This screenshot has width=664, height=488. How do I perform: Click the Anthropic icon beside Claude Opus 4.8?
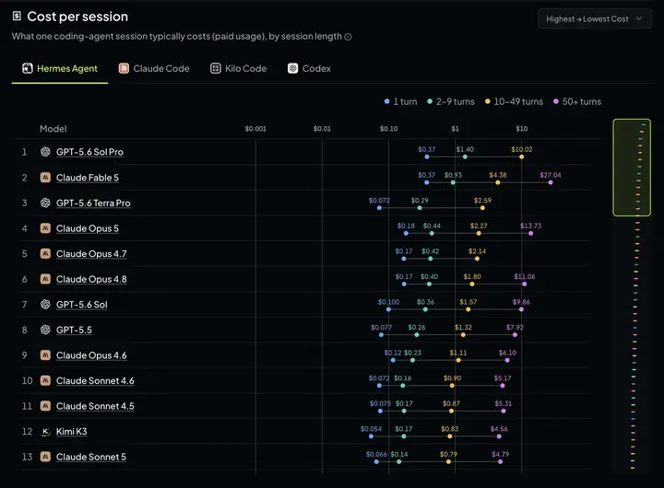coord(45,279)
